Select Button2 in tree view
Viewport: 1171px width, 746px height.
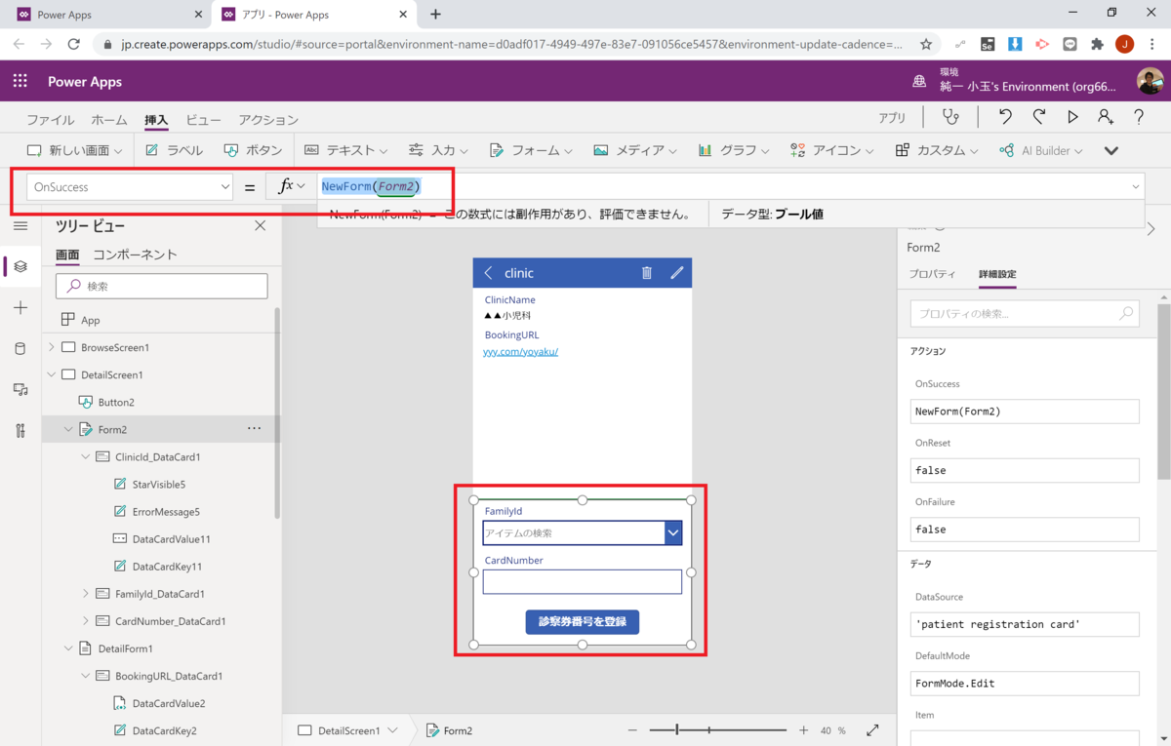coord(116,402)
